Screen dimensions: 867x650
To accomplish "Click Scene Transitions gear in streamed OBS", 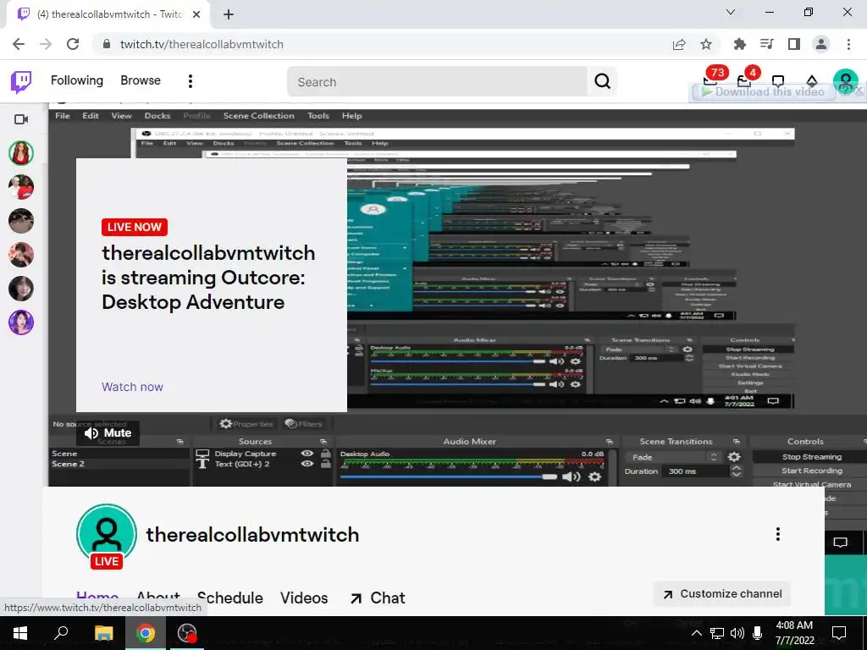I will (x=734, y=457).
